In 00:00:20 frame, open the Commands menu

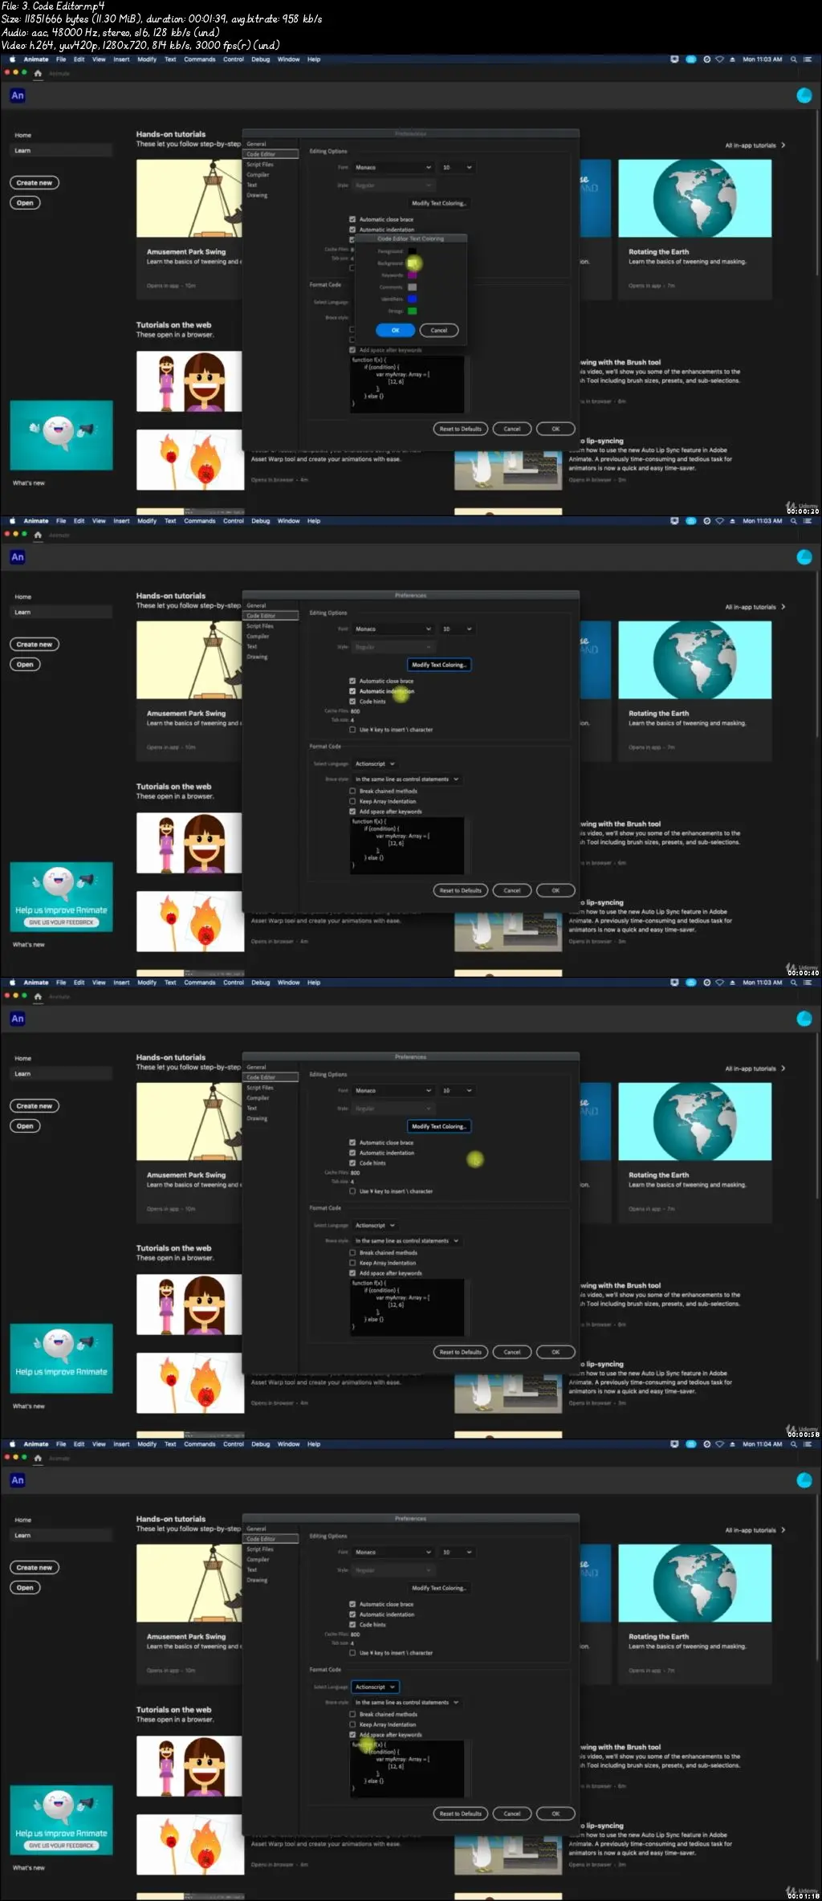pos(200,59)
